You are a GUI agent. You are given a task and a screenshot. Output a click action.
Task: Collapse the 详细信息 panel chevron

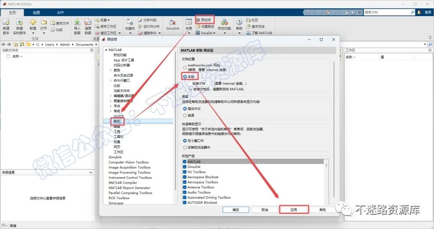coord(90,172)
